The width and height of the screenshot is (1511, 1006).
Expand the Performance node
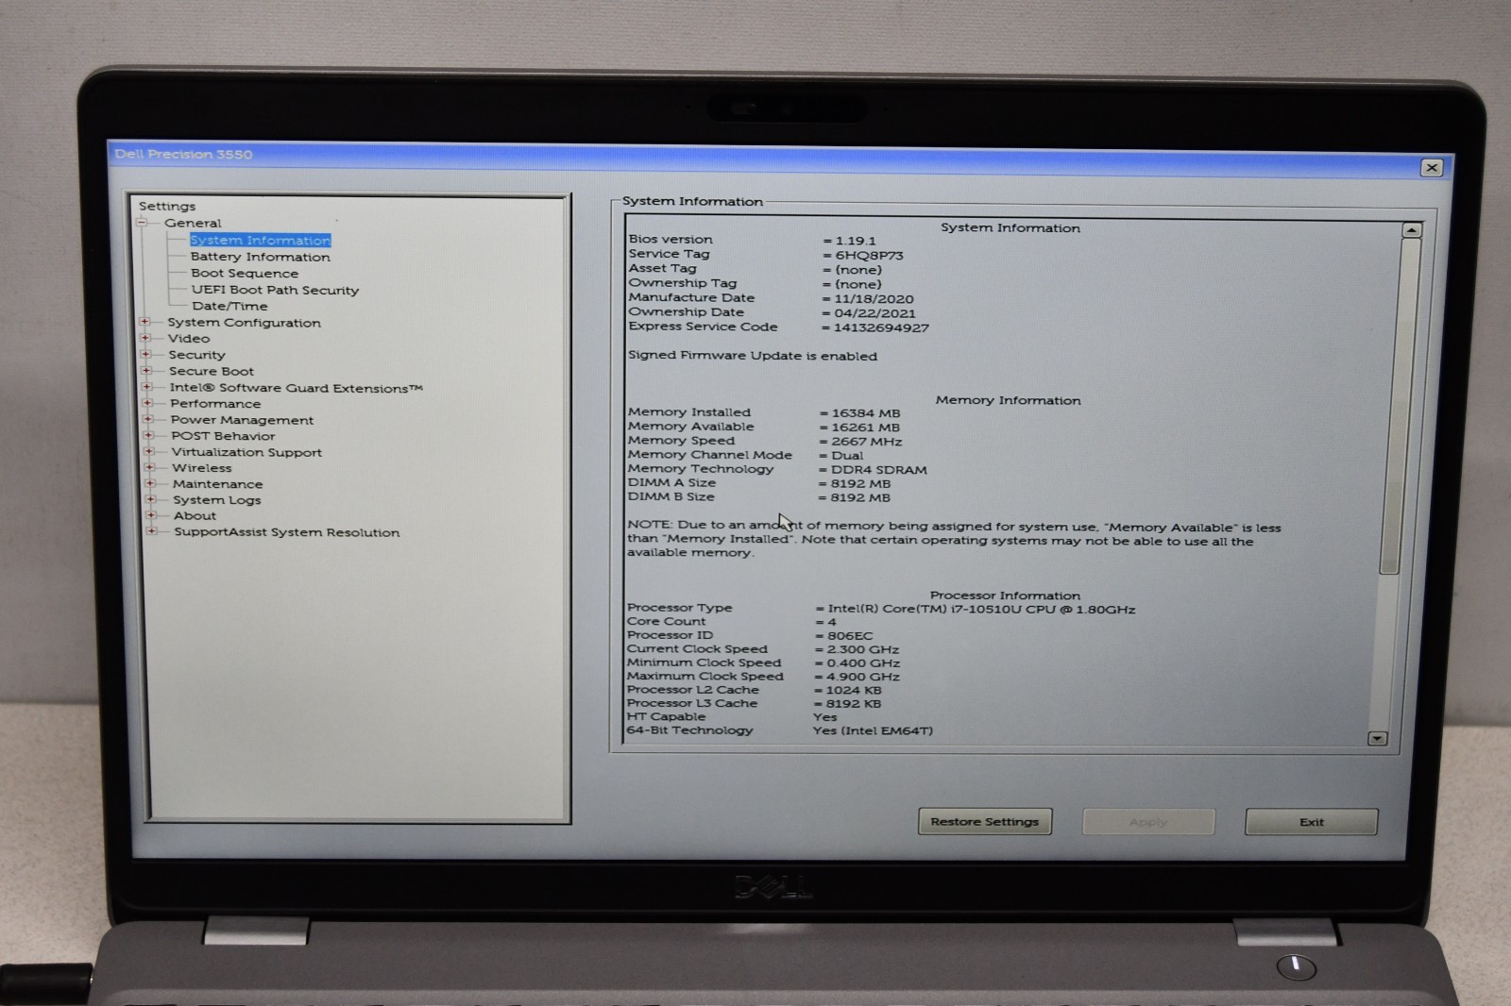click(x=147, y=403)
